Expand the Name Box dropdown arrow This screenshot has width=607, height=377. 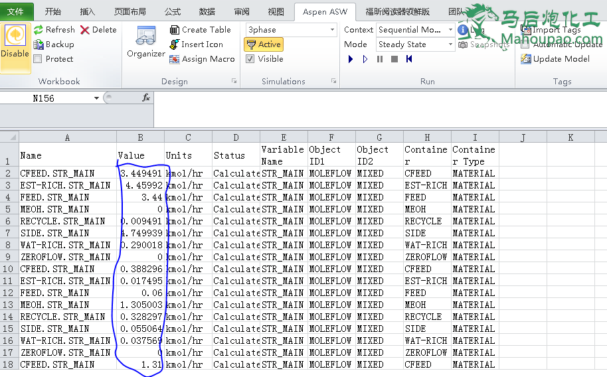coord(96,98)
